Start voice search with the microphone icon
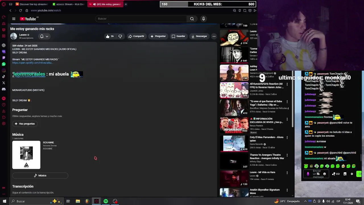Screen dimensions: 364x205 coord(203,19)
